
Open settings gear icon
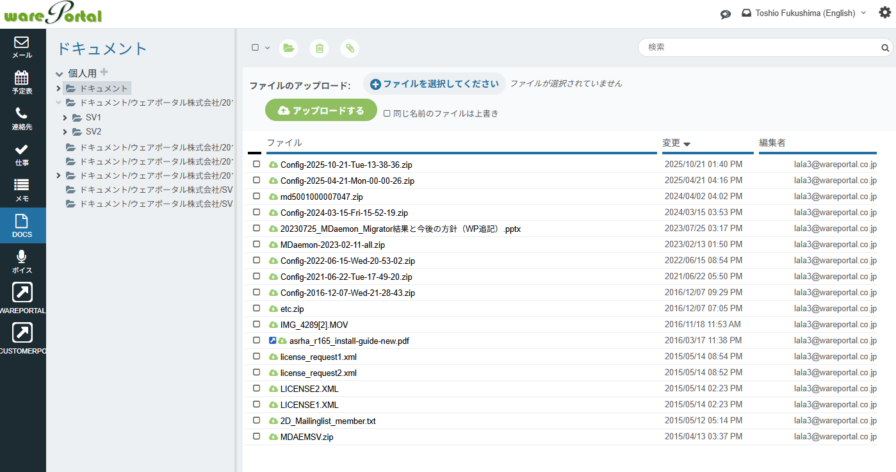(x=884, y=13)
